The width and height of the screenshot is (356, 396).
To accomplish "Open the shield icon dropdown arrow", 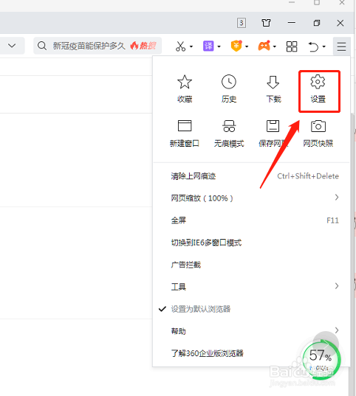I will coord(247,46).
